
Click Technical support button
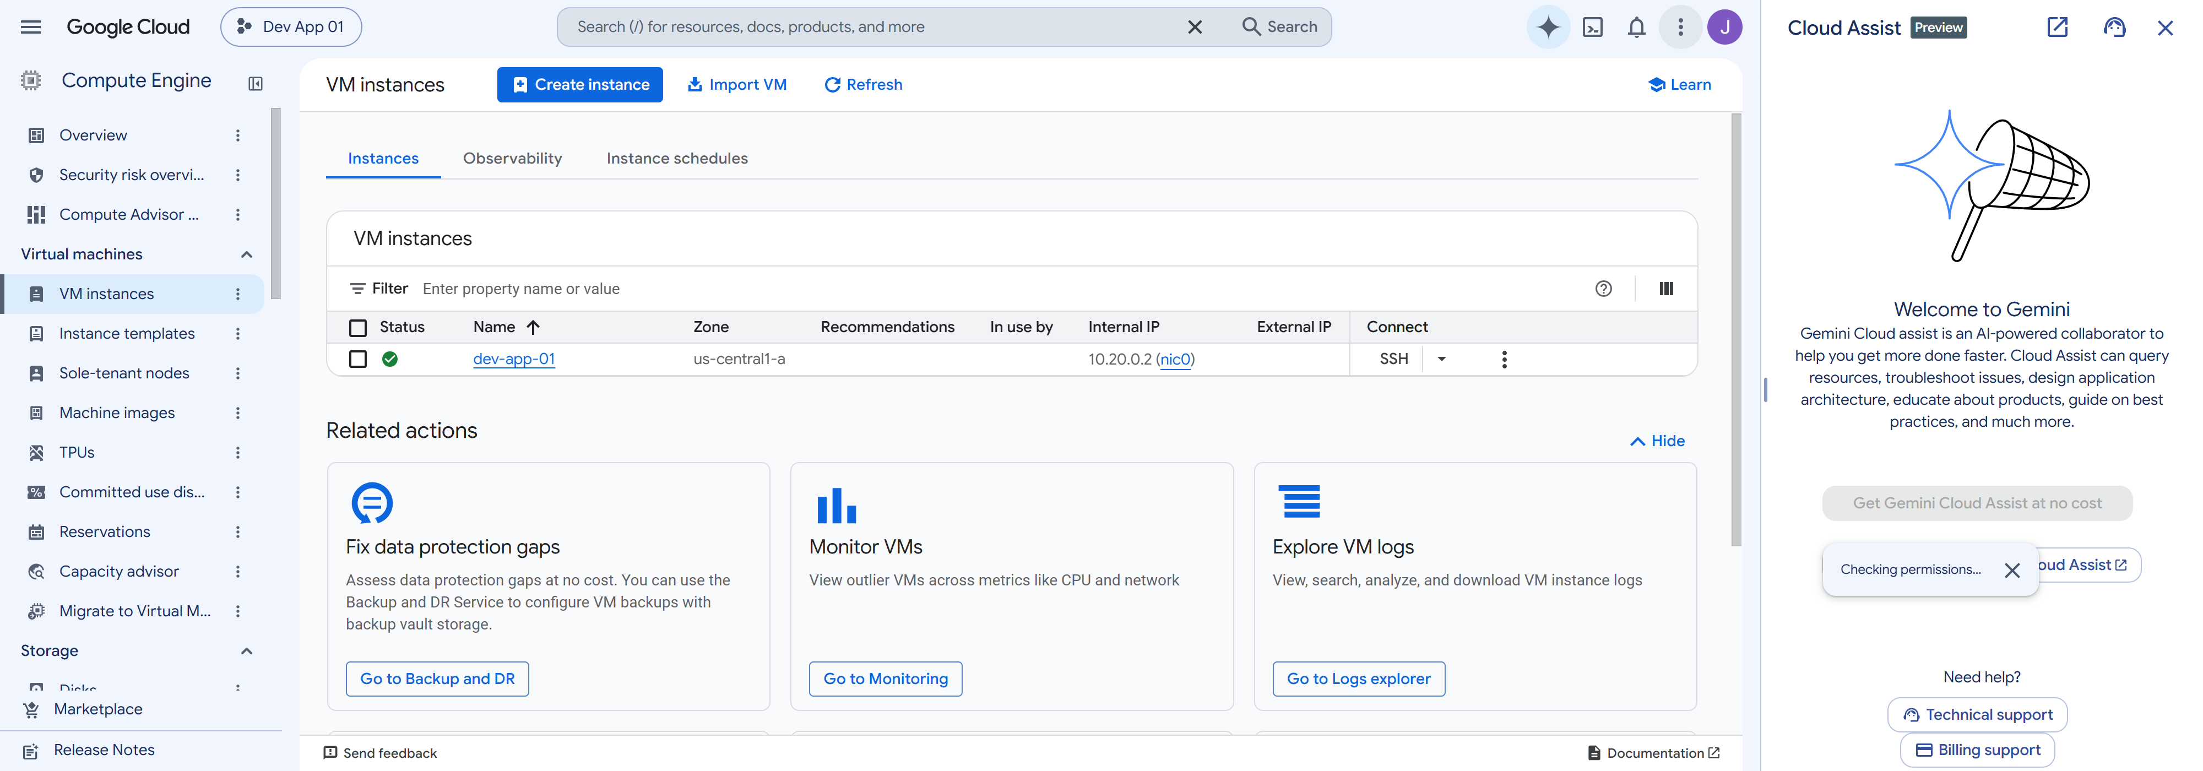1977,715
